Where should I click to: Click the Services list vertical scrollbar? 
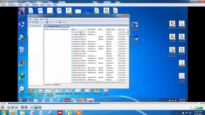(x=127, y=54)
